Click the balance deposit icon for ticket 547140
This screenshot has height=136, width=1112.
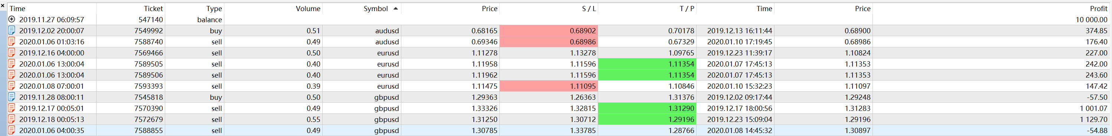(12, 19)
